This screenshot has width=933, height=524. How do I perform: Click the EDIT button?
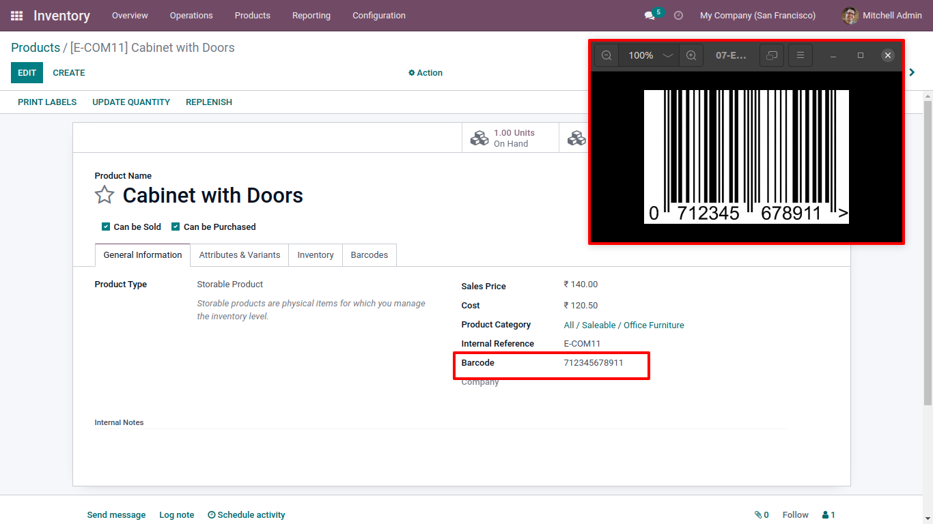(27, 73)
